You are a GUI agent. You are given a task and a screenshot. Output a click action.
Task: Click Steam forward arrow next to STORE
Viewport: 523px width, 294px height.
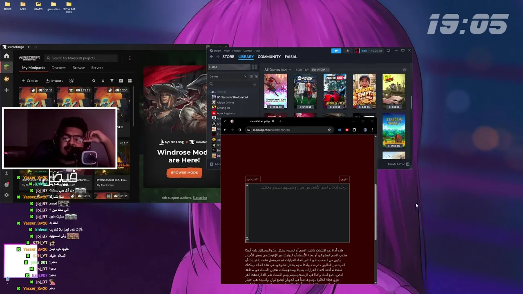coord(217,57)
